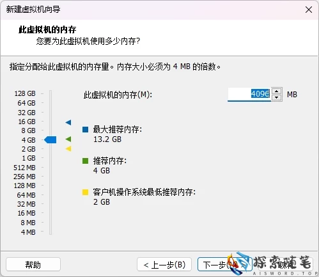Click the green legend square for 推荐内存
319x277 pixels.
85,161
